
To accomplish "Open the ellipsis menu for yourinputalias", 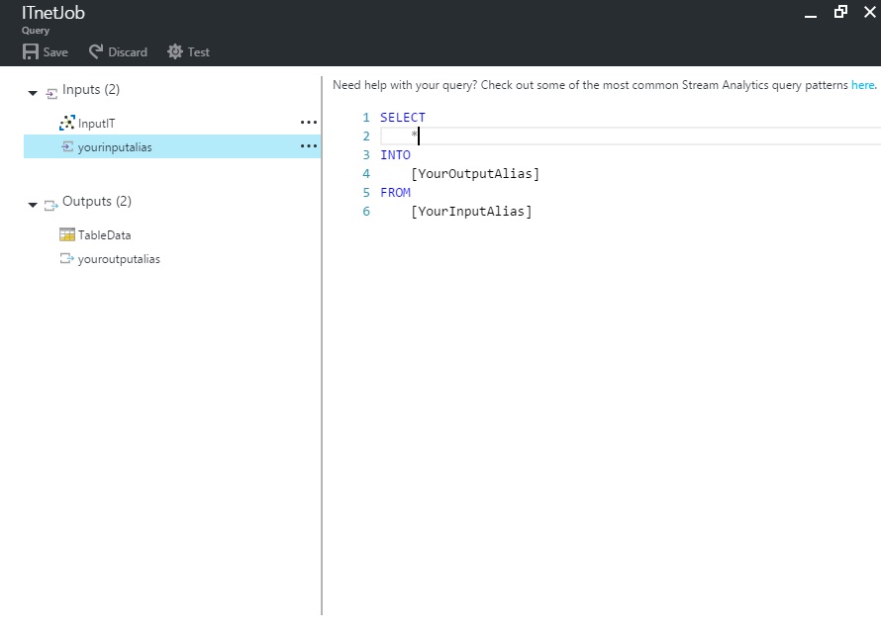I will coord(308,145).
